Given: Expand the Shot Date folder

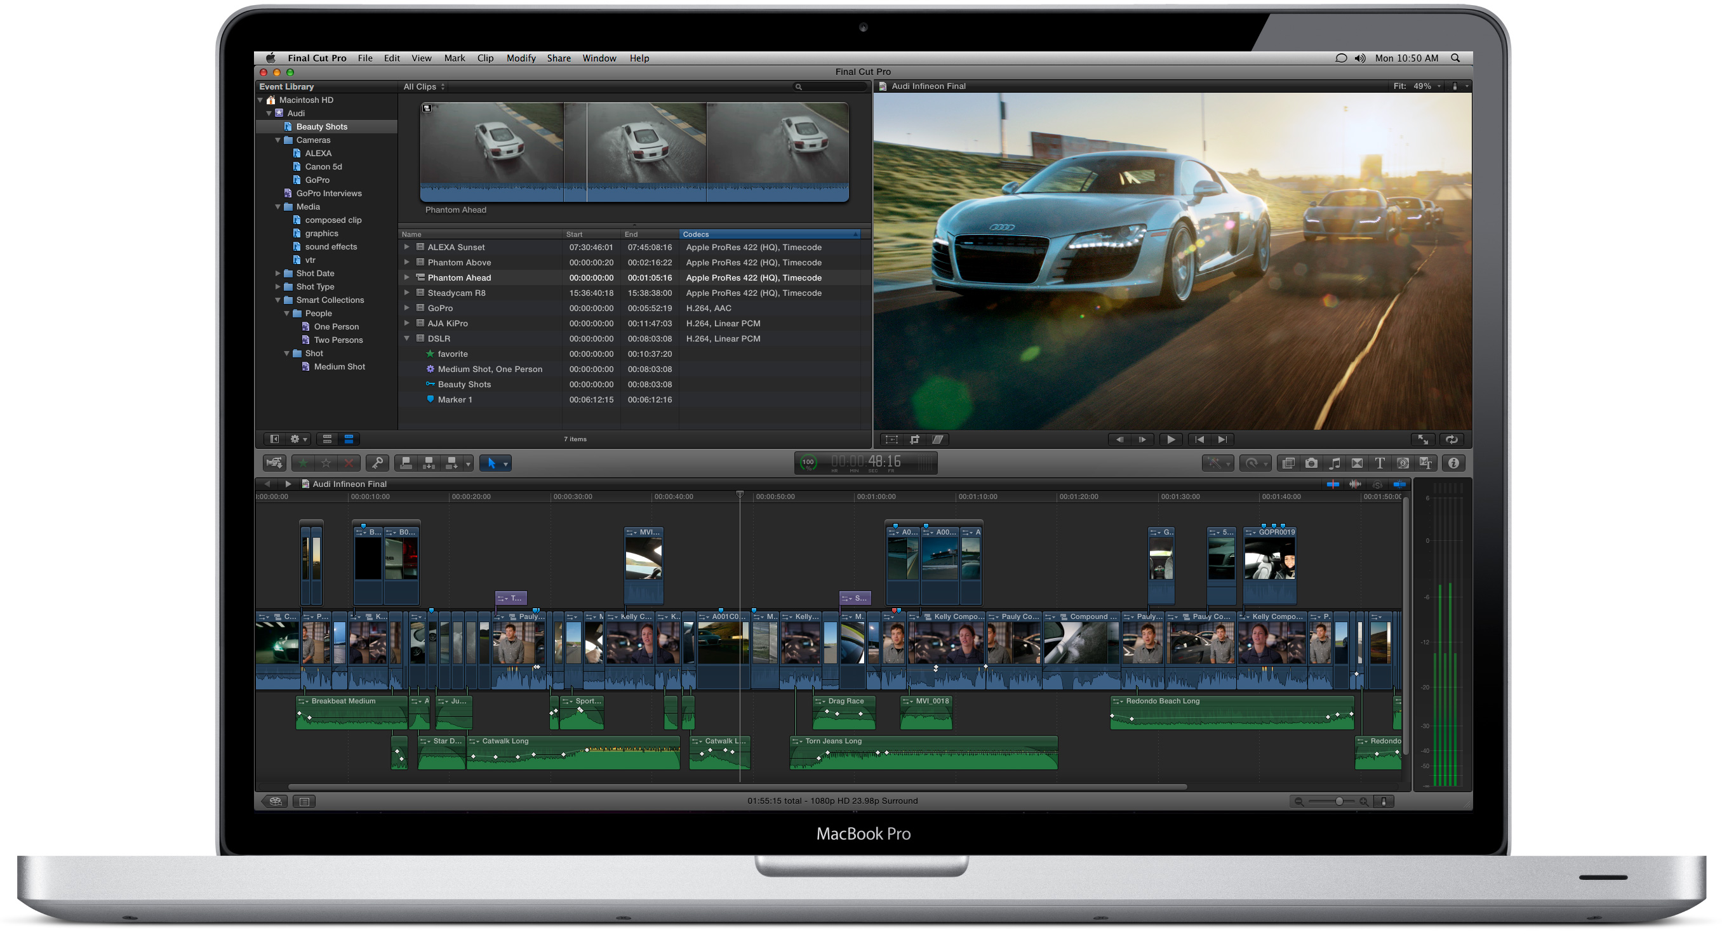Looking at the screenshot, I should pos(277,274).
